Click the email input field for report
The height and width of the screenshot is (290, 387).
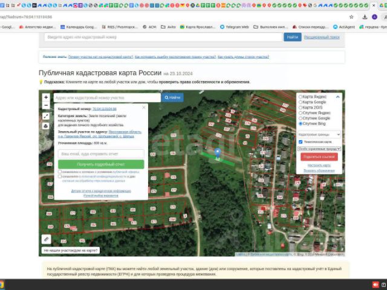pyautogui.click(x=101, y=153)
